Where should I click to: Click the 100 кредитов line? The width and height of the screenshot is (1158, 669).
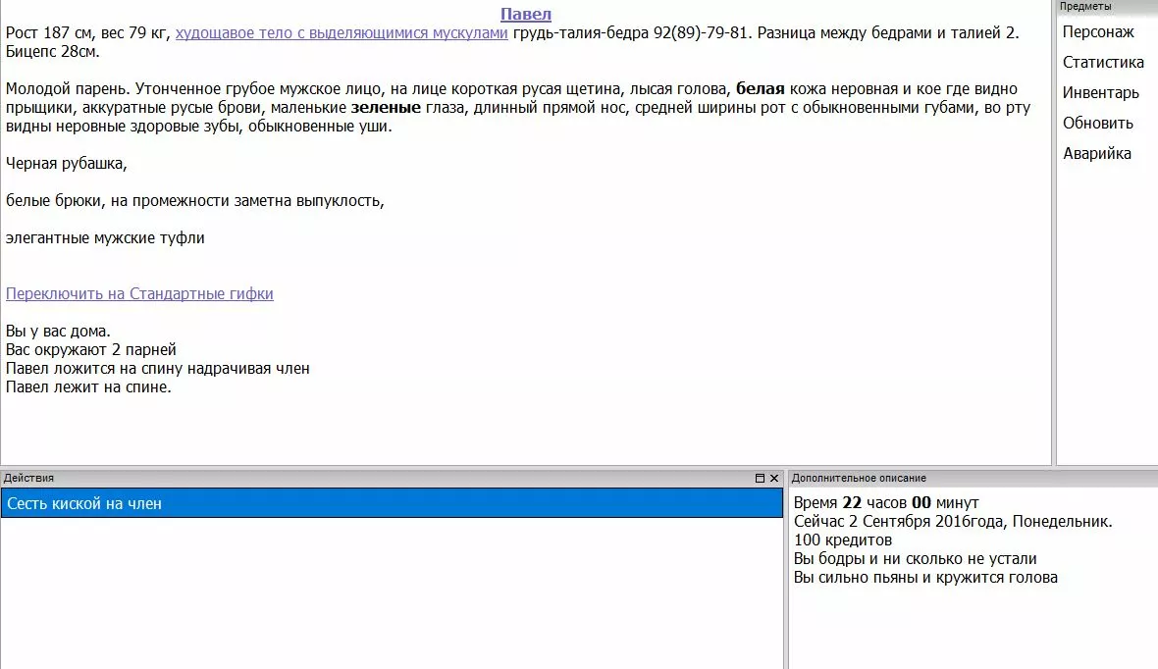pyautogui.click(x=843, y=540)
